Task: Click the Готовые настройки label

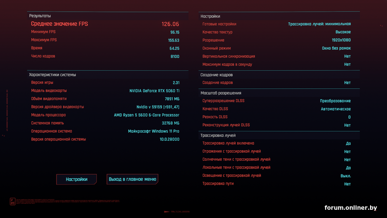Action: coord(219,24)
